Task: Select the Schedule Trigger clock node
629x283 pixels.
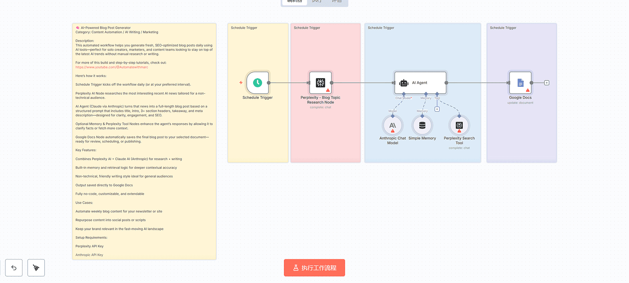Action: [258, 83]
